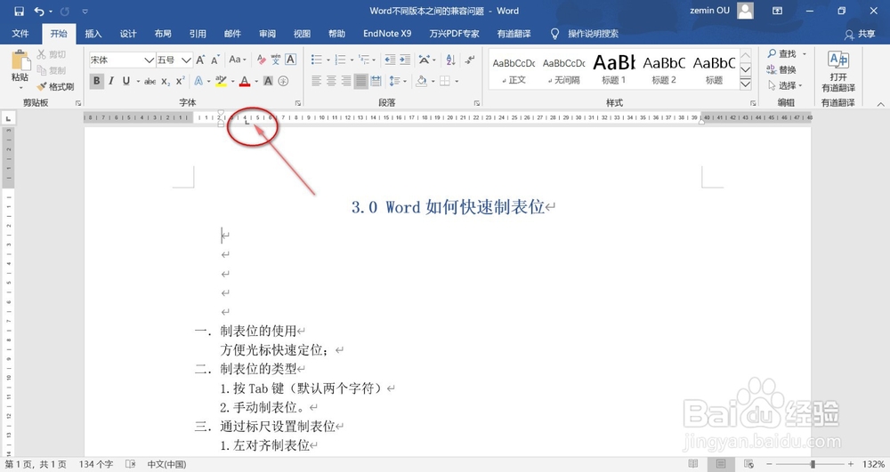Viewport: 890px width, 472px height.
Task: Click the spelling proofing icon in the status bar
Action: pos(130,464)
